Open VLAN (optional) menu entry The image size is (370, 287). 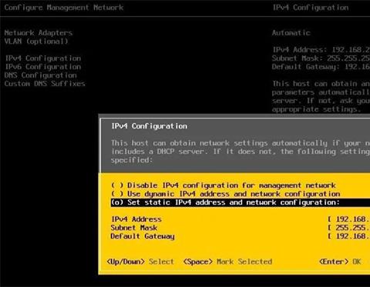36,42
